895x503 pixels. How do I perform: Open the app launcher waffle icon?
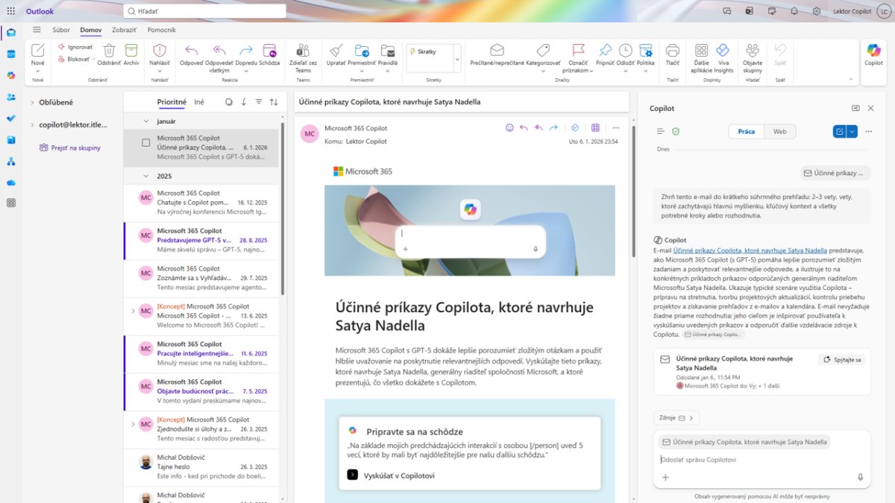(x=10, y=11)
